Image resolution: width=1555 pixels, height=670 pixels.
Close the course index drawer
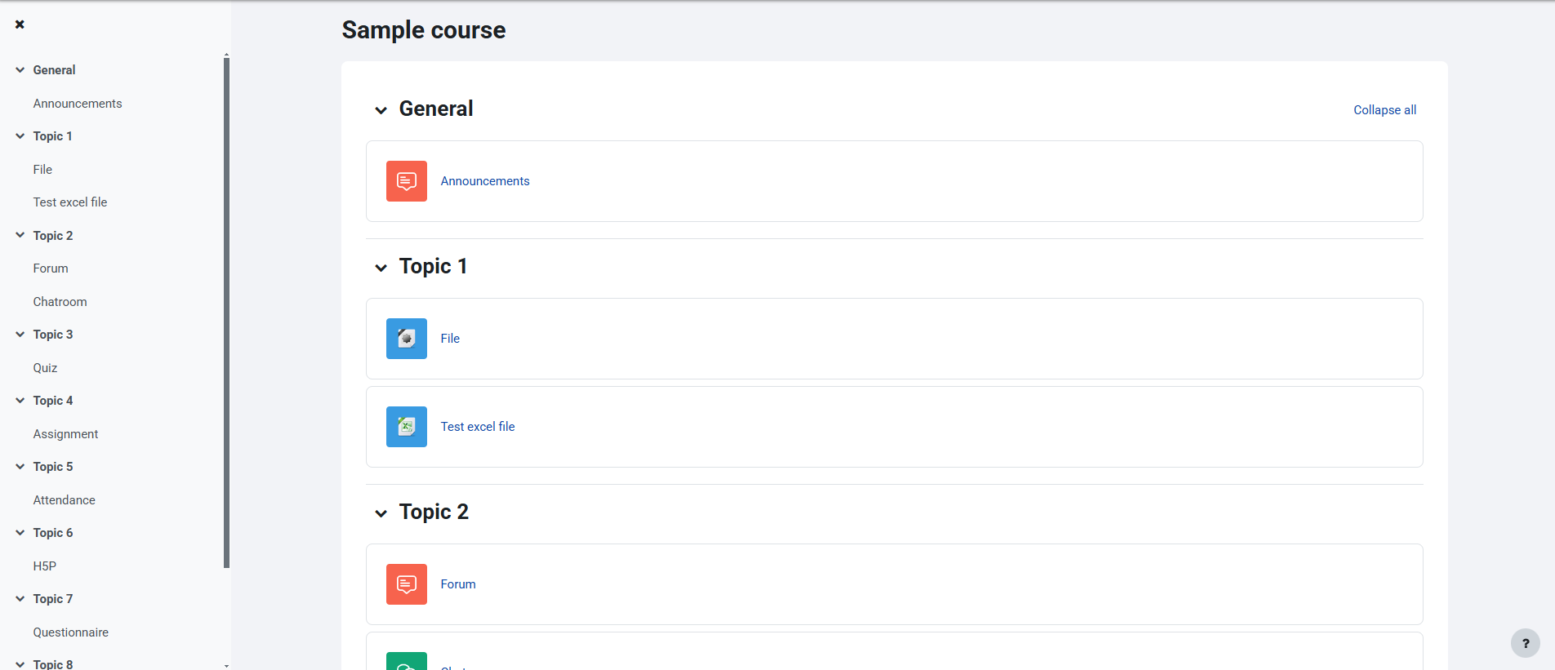tap(20, 24)
